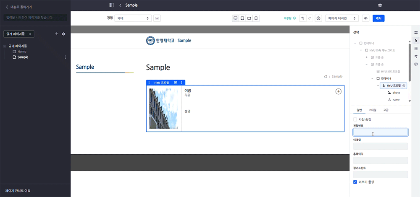This screenshot has height=197, width=420.
Task: Switch to the 스타일 tab
Action: [373, 110]
